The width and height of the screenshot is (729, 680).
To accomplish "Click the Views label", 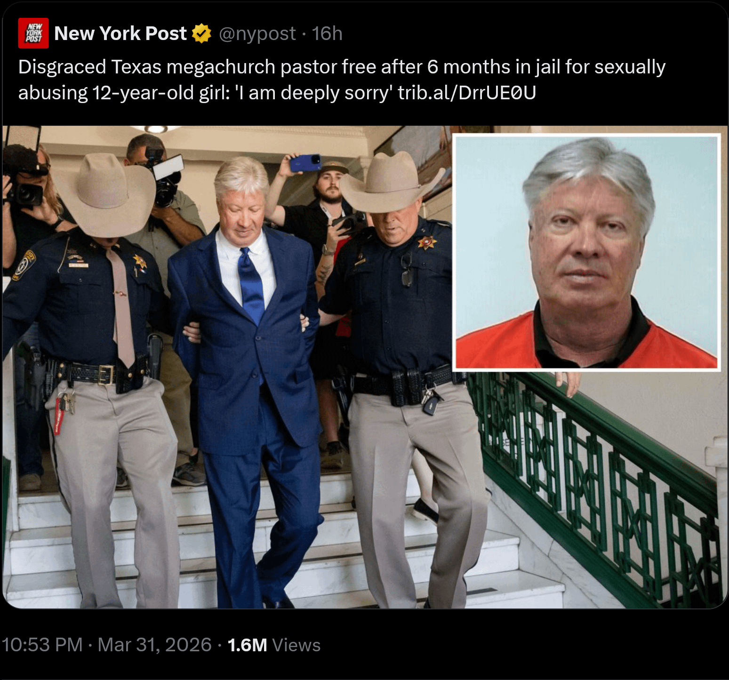I will 296,645.
